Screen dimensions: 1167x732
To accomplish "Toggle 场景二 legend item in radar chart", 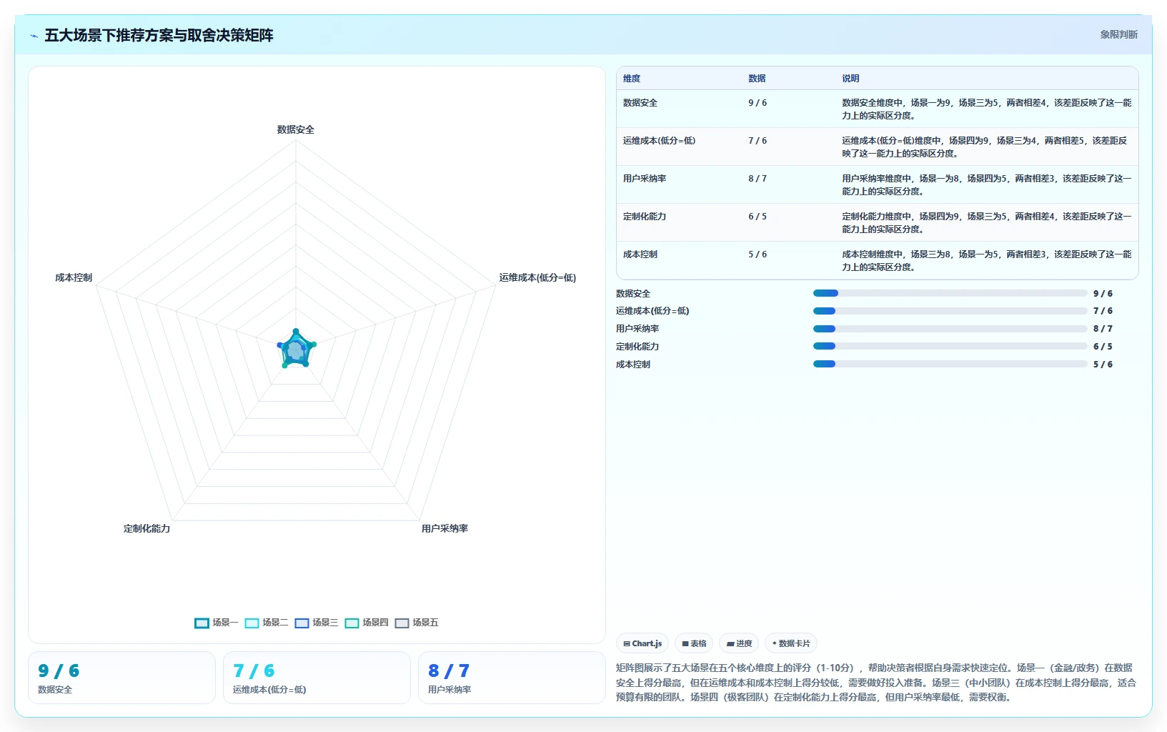I will pyautogui.click(x=266, y=623).
